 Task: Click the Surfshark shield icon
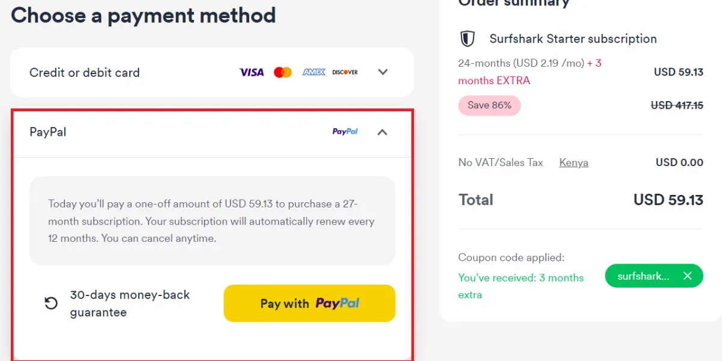pos(467,39)
